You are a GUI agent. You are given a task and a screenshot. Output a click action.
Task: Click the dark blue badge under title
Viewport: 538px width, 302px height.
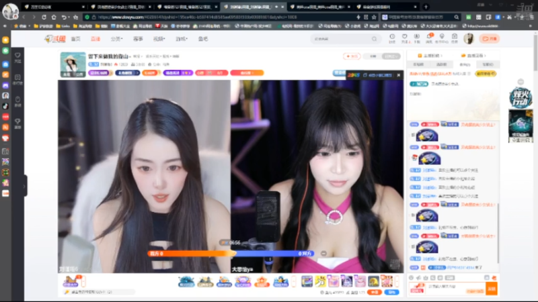[127, 73]
